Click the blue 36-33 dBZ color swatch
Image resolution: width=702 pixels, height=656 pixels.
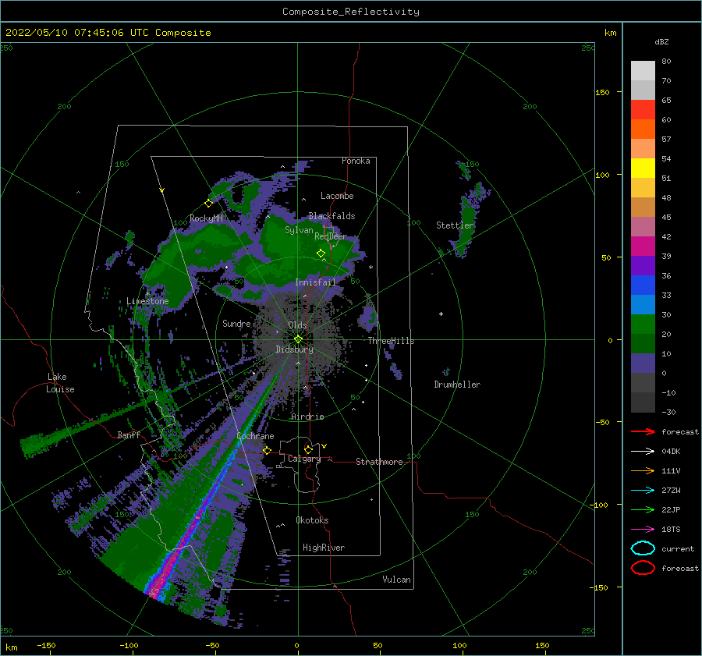click(x=643, y=285)
